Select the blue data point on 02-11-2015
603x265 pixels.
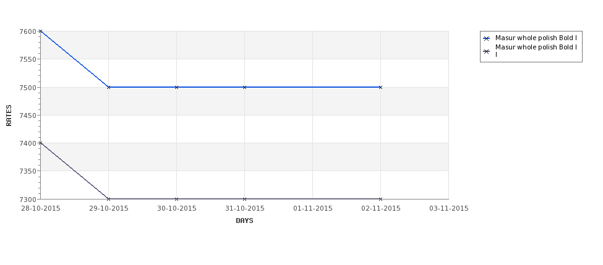tap(381, 87)
